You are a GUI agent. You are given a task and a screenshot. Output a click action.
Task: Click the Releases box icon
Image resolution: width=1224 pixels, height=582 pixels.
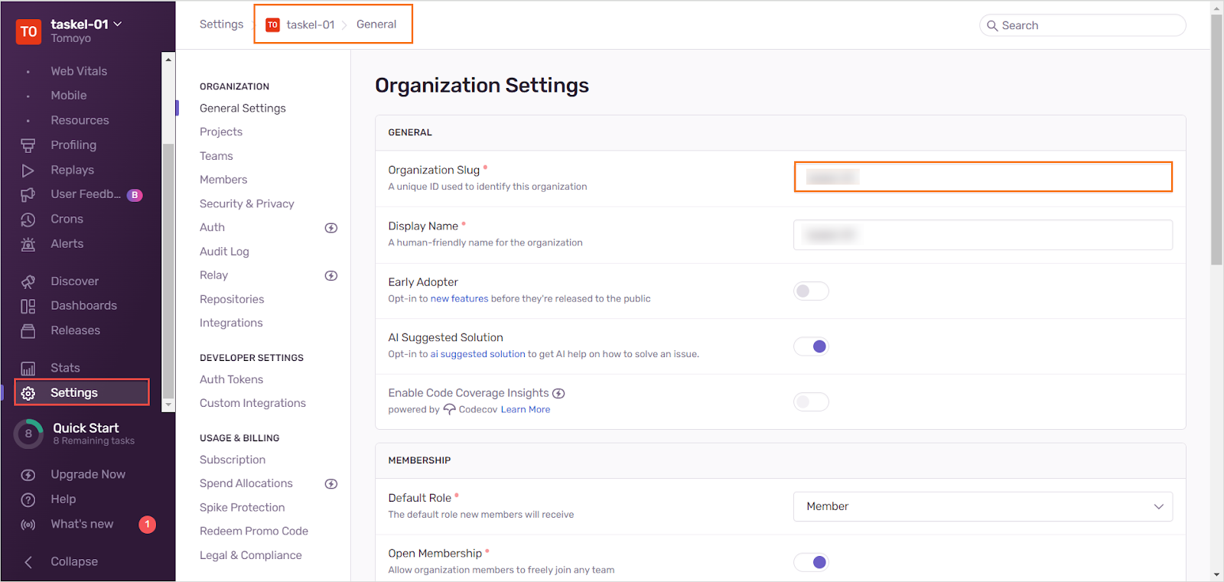click(x=28, y=331)
